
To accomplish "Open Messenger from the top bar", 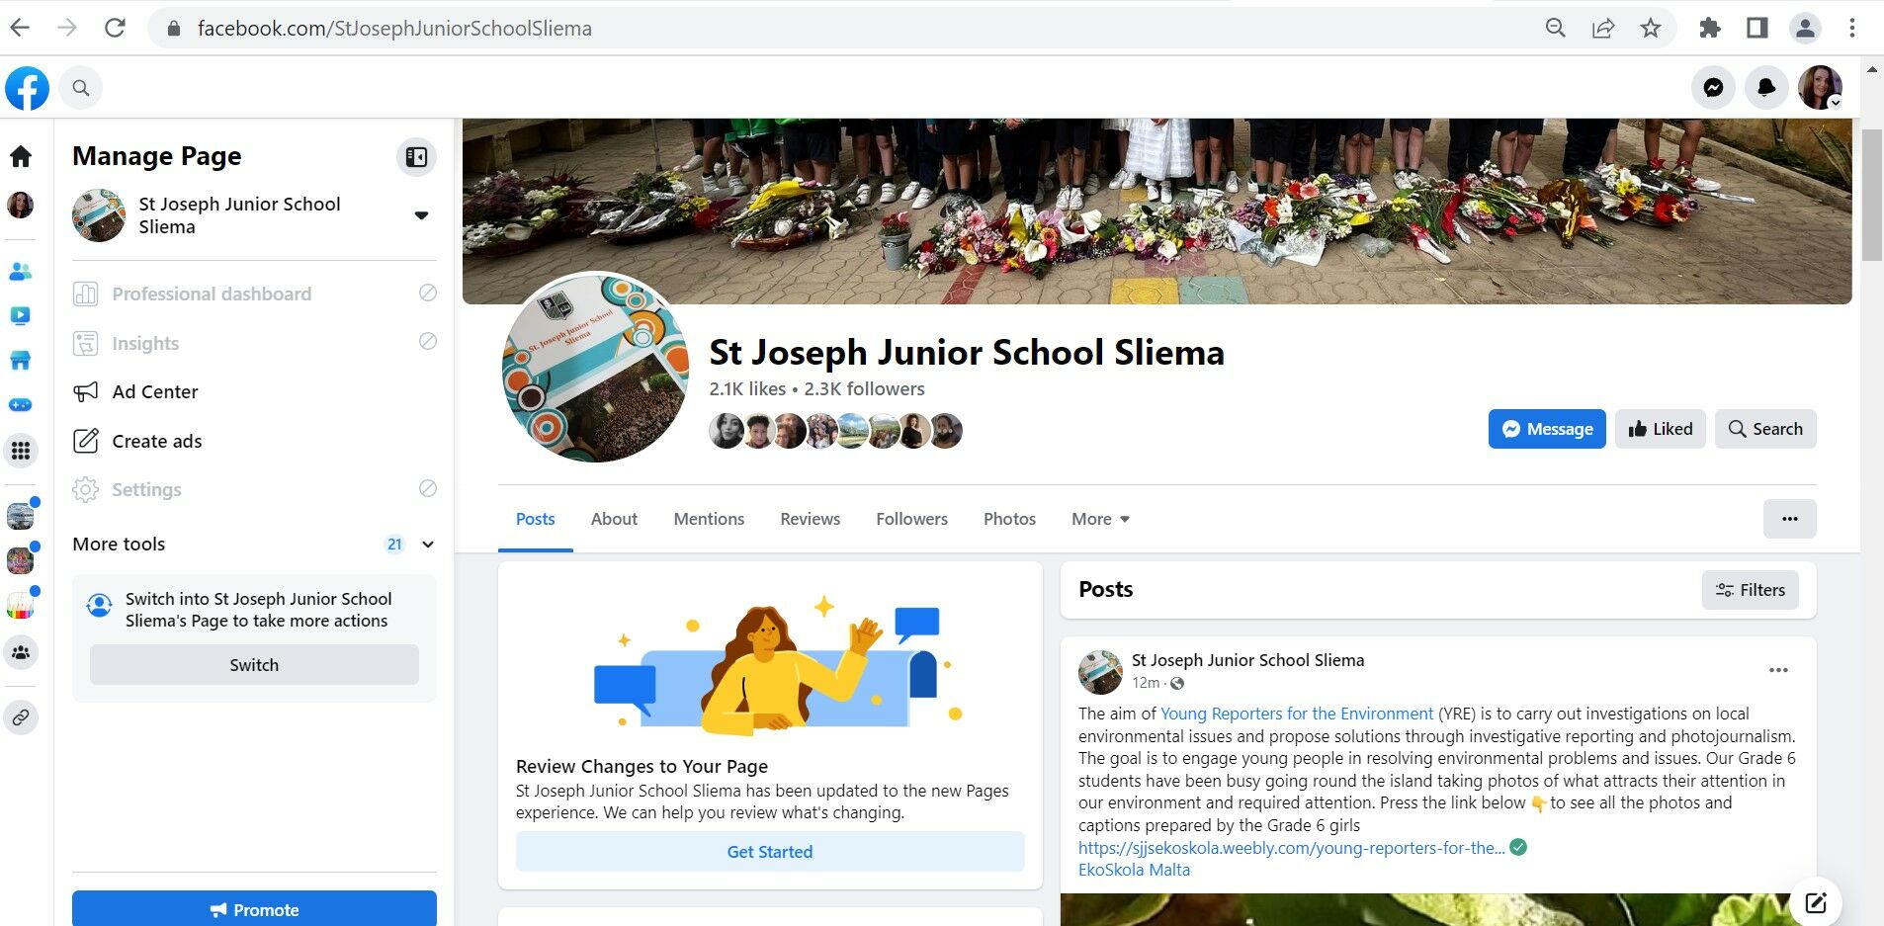I will (x=1713, y=88).
